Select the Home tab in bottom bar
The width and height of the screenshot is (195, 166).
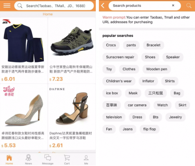coord(9,159)
